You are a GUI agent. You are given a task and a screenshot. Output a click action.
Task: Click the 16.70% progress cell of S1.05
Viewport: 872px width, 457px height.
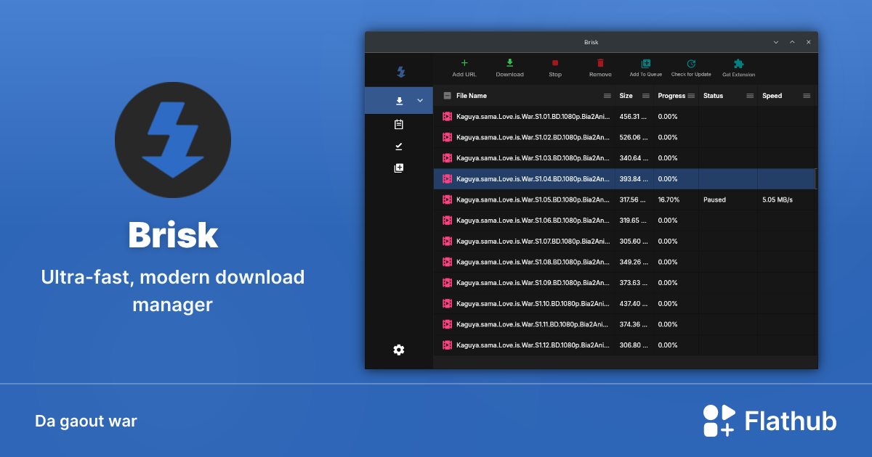point(667,199)
